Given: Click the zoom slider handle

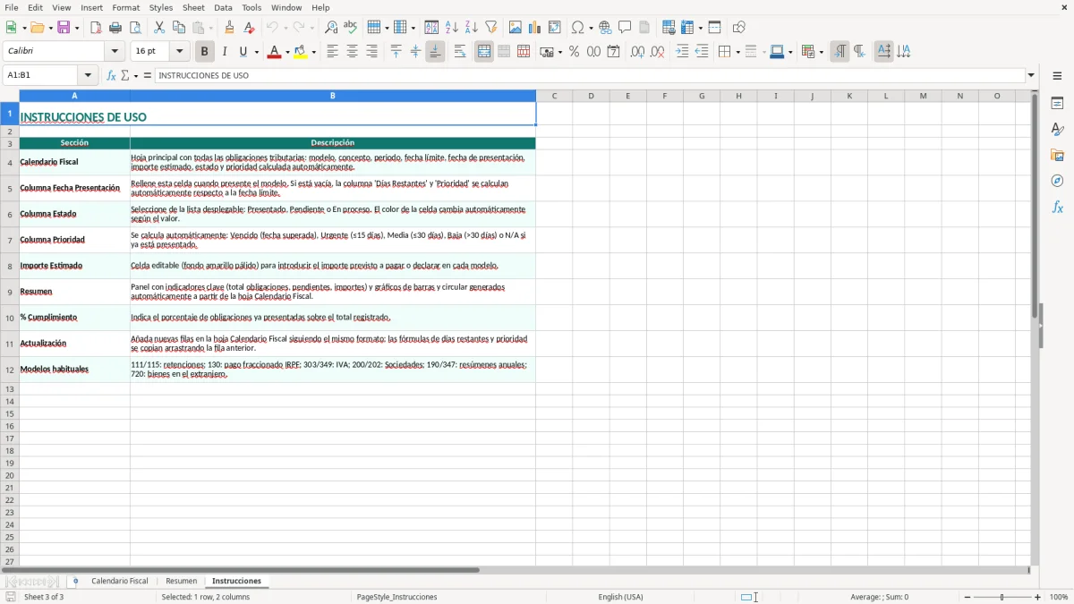Looking at the screenshot, I should [1002, 597].
